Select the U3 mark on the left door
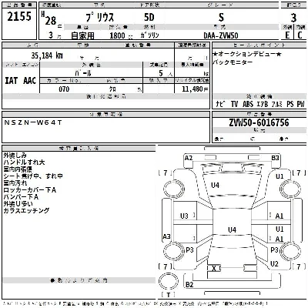308x308 pixels. [x=184, y=216]
